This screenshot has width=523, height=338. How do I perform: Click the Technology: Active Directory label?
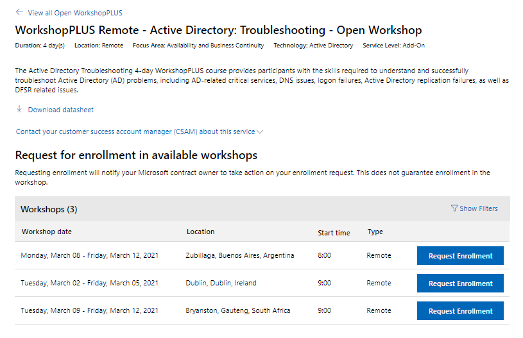[x=313, y=46]
